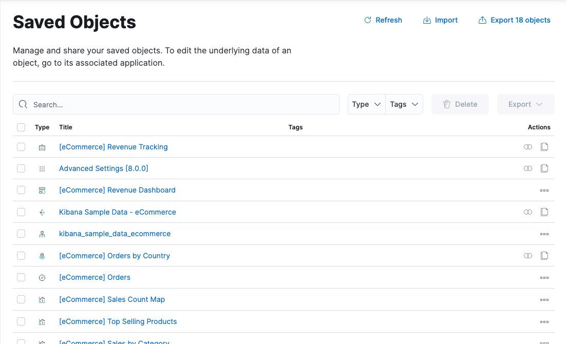Select all objects with header checkbox

pyautogui.click(x=21, y=127)
